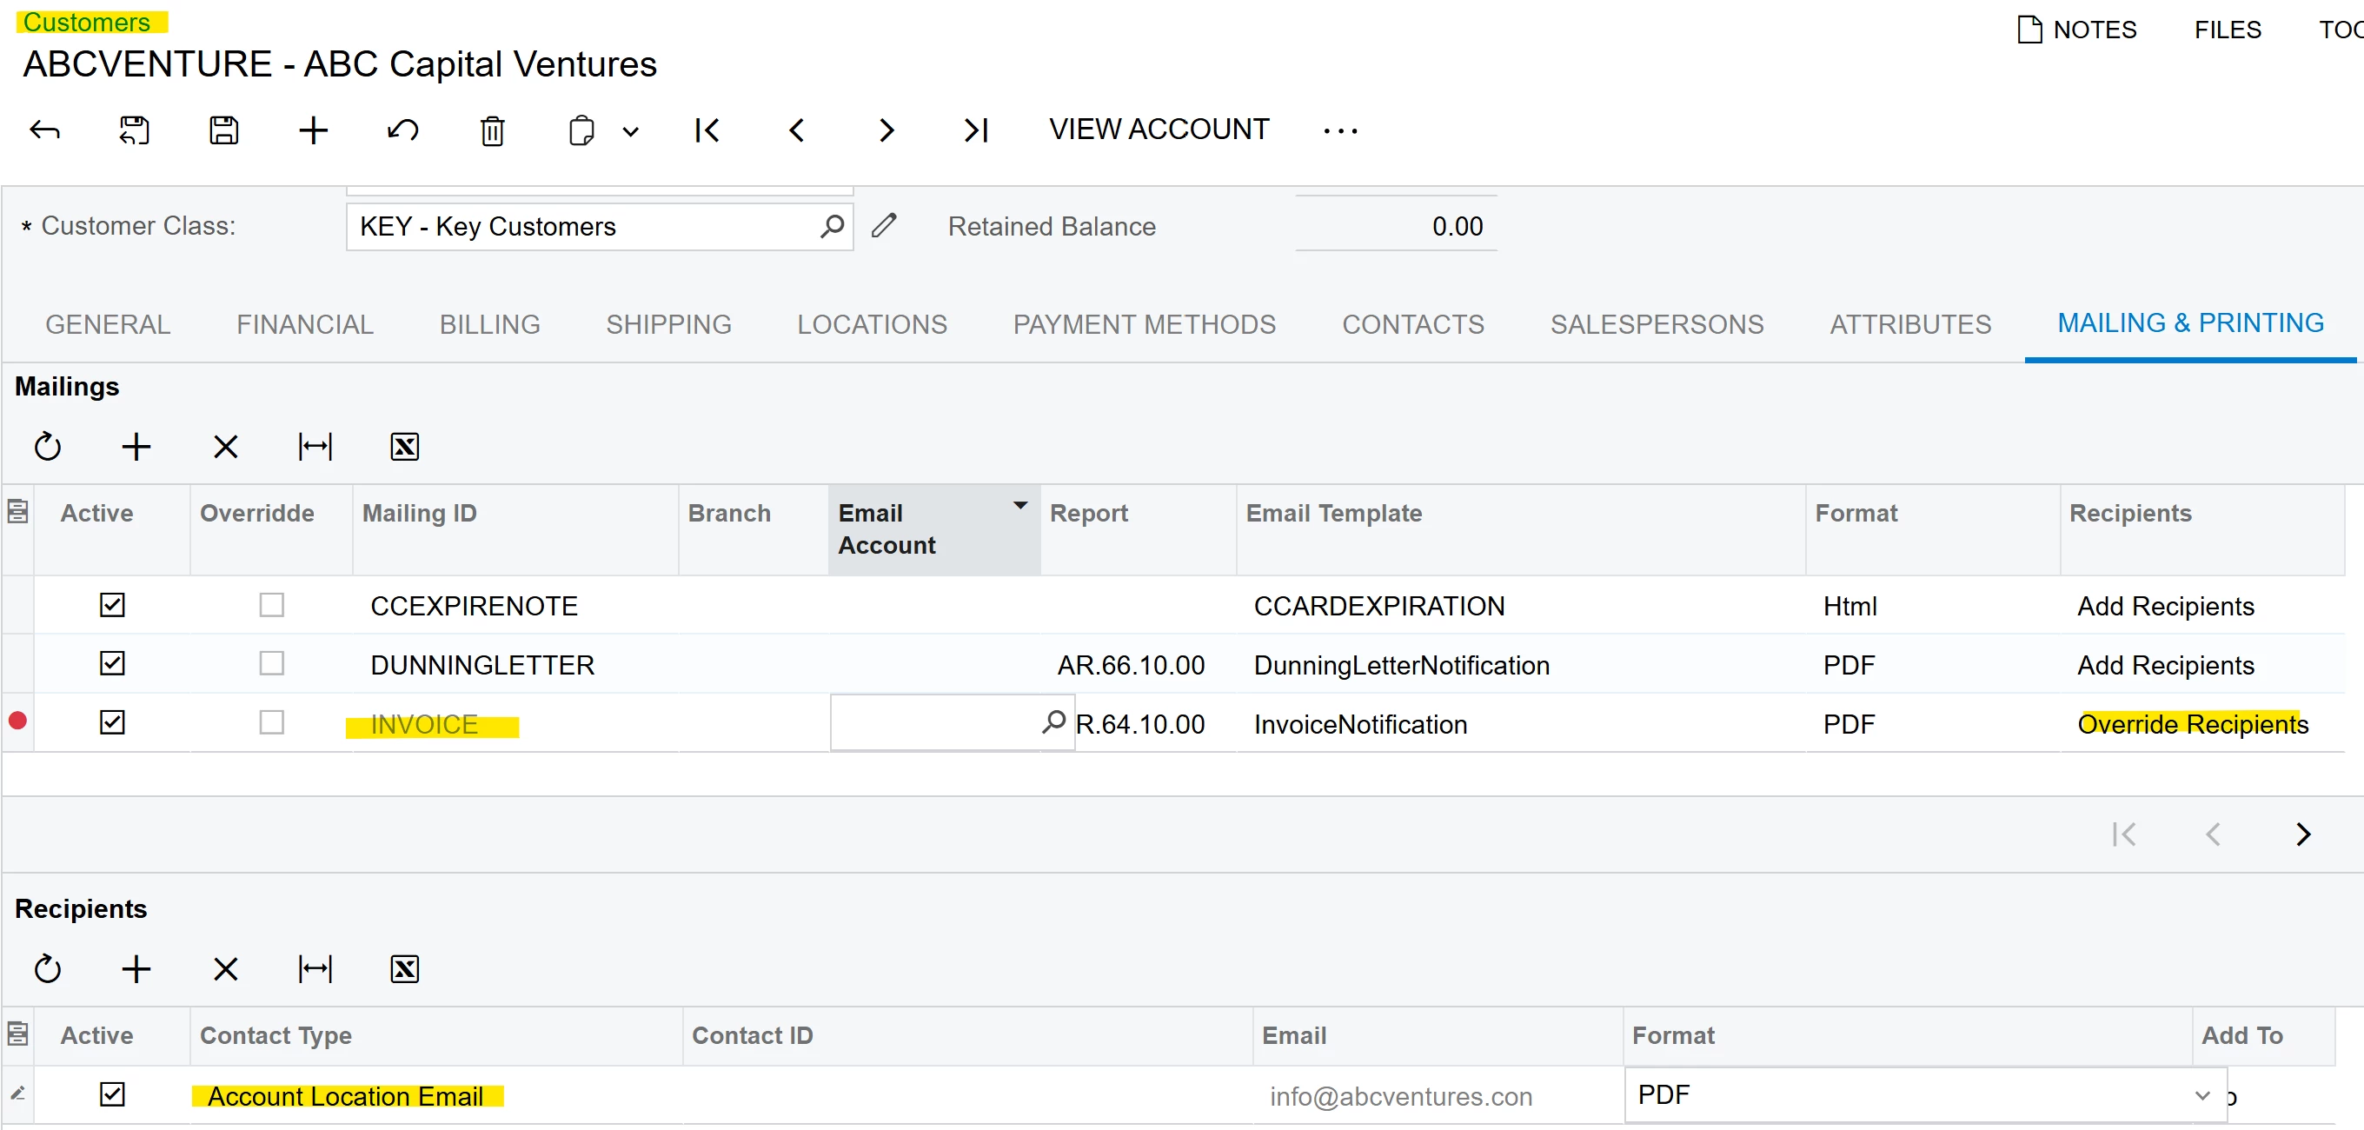Click the VIEW ACCOUNT button

tap(1159, 130)
